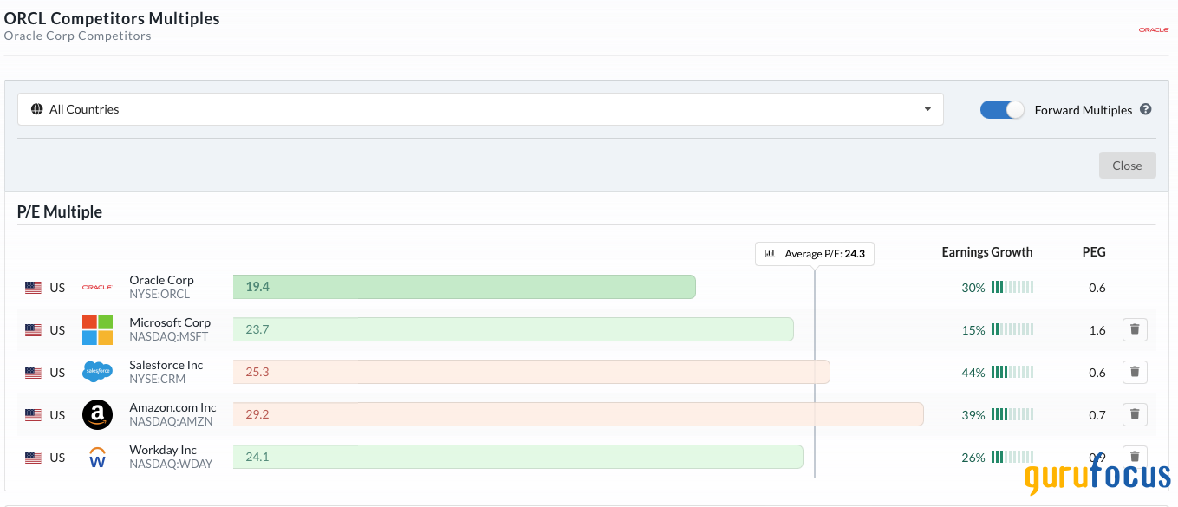This screenshot has height=507, width=1178.
Task: Click NASDAQ:WDAY ticker text
Action: tap(171, 464)
